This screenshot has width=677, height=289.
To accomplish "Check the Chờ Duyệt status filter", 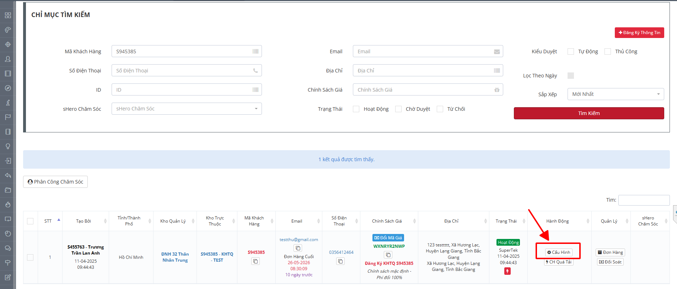I will [x=398, y=109].
